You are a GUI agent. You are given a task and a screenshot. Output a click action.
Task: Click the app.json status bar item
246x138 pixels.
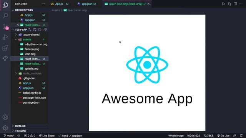coord(75,136)
